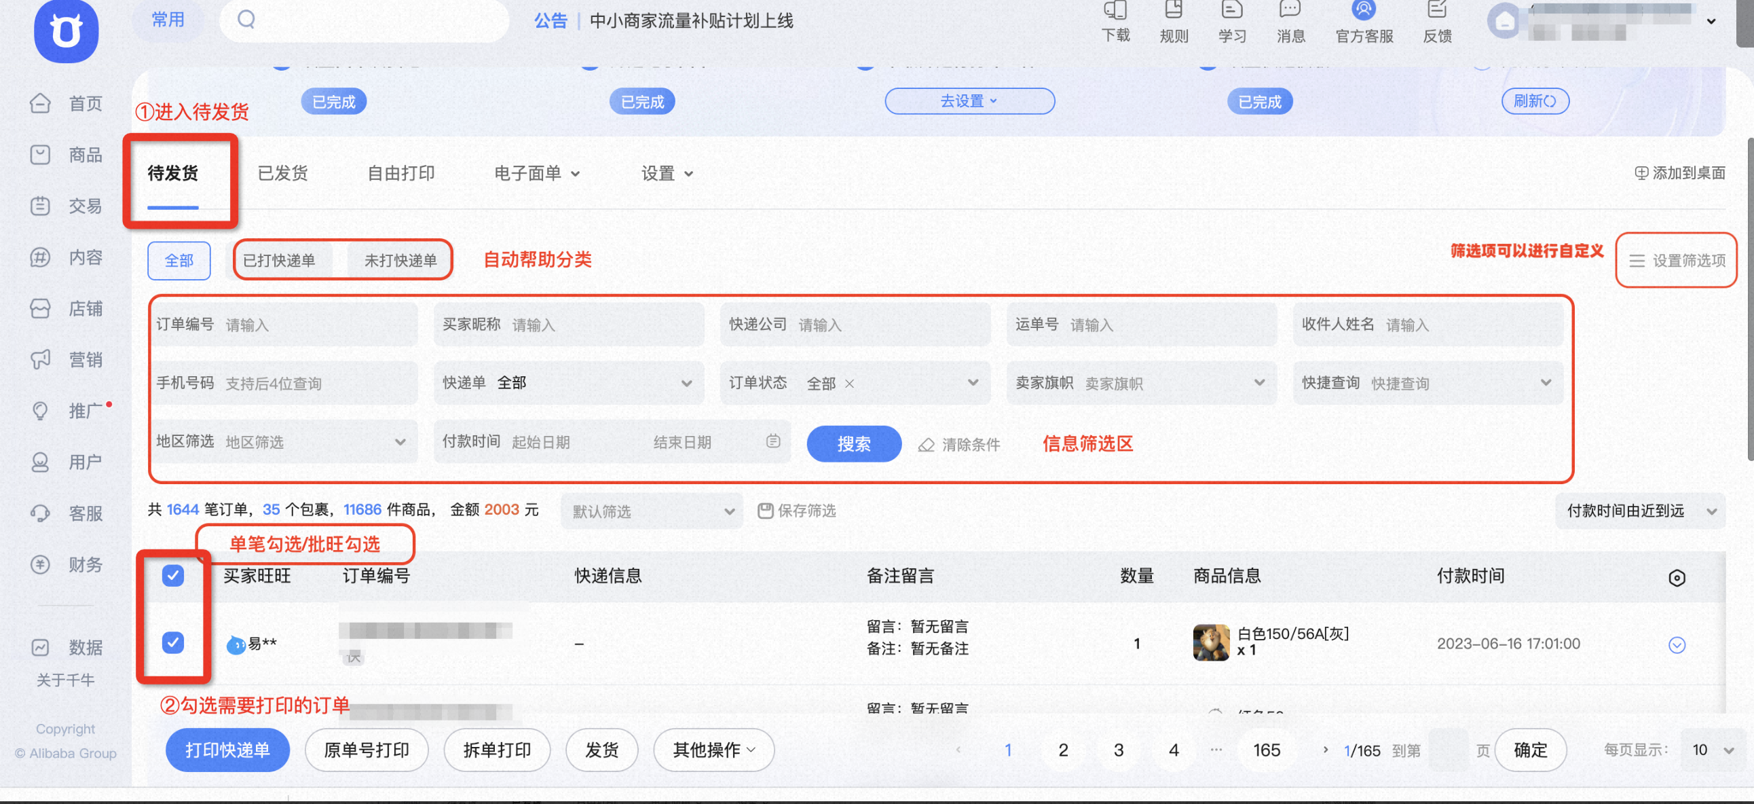Viewport: 1754px width, 804px height.
Task: Click the 搜索 search button
Action: (x=854, y=443)
